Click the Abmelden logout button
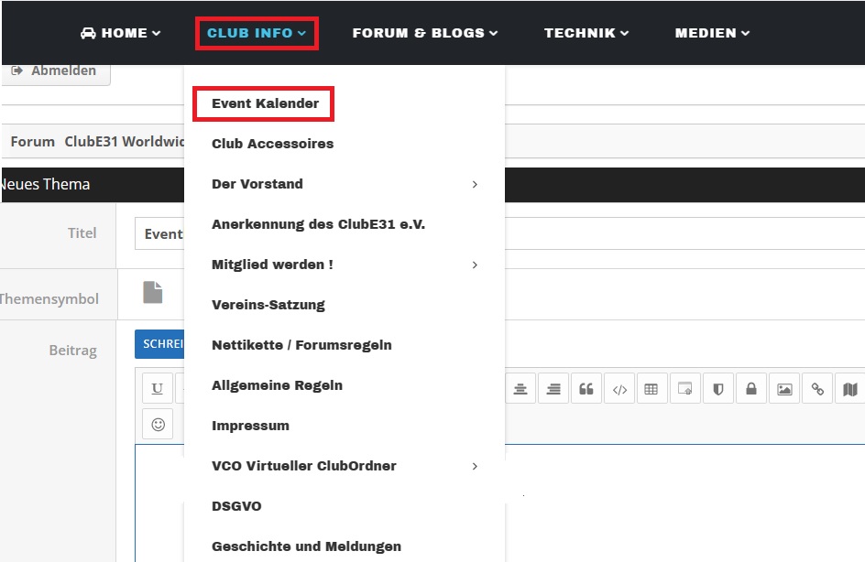The height and width of the screenshot is (562, 865). pyautogui.click(x=55, y=70)
